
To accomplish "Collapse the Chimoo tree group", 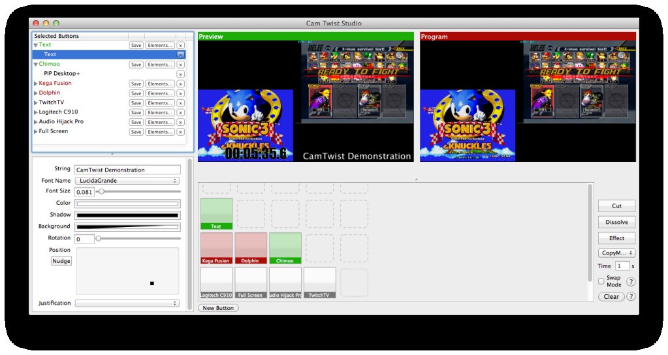I will pyautogui.click(x=36, y=65).
